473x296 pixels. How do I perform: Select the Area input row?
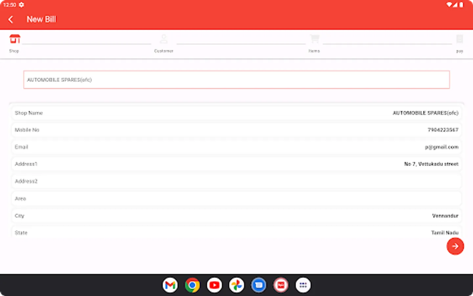pos(236,198)
